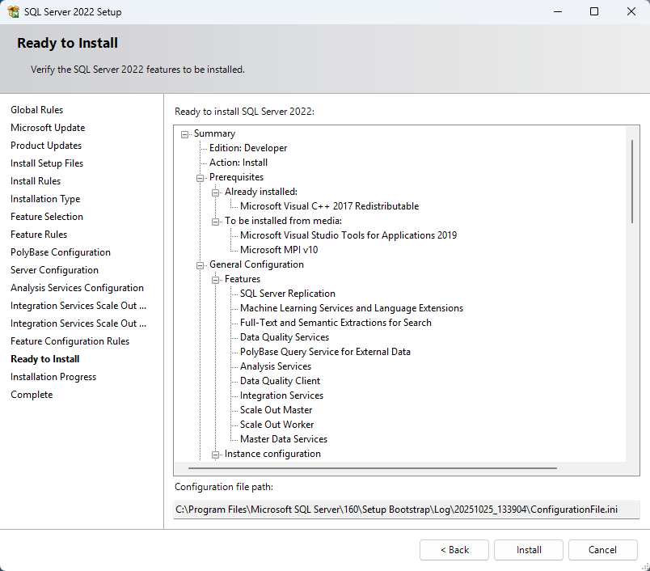The height and width of the screenshot is (571, 650).
Task: Select Scale Out Worker row
Action: [277, 425]
